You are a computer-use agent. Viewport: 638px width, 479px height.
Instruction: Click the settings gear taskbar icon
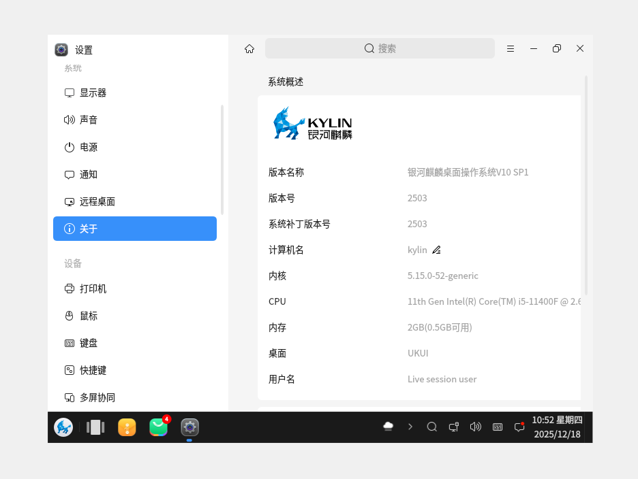tap(189, 427)
